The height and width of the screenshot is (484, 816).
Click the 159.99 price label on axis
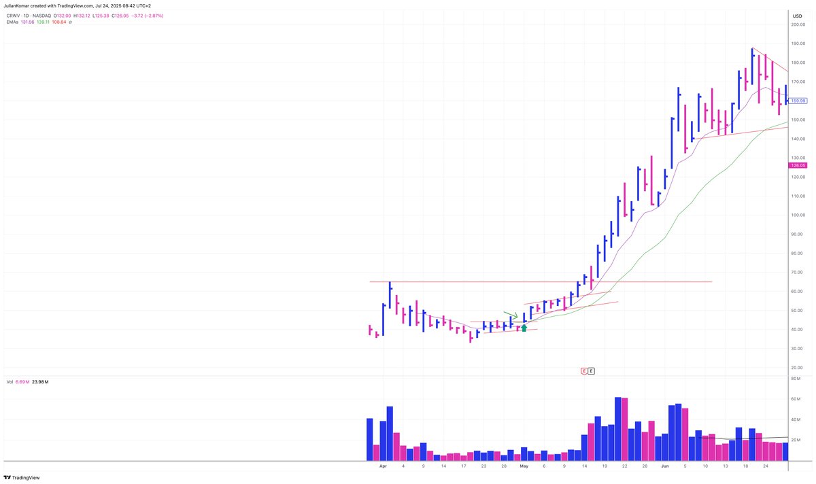pos(798,101)
